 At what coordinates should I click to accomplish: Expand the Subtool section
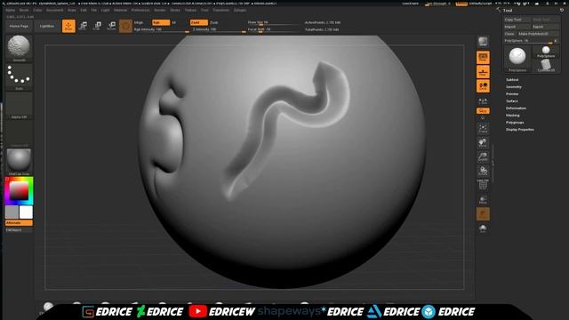coord(512,80)
